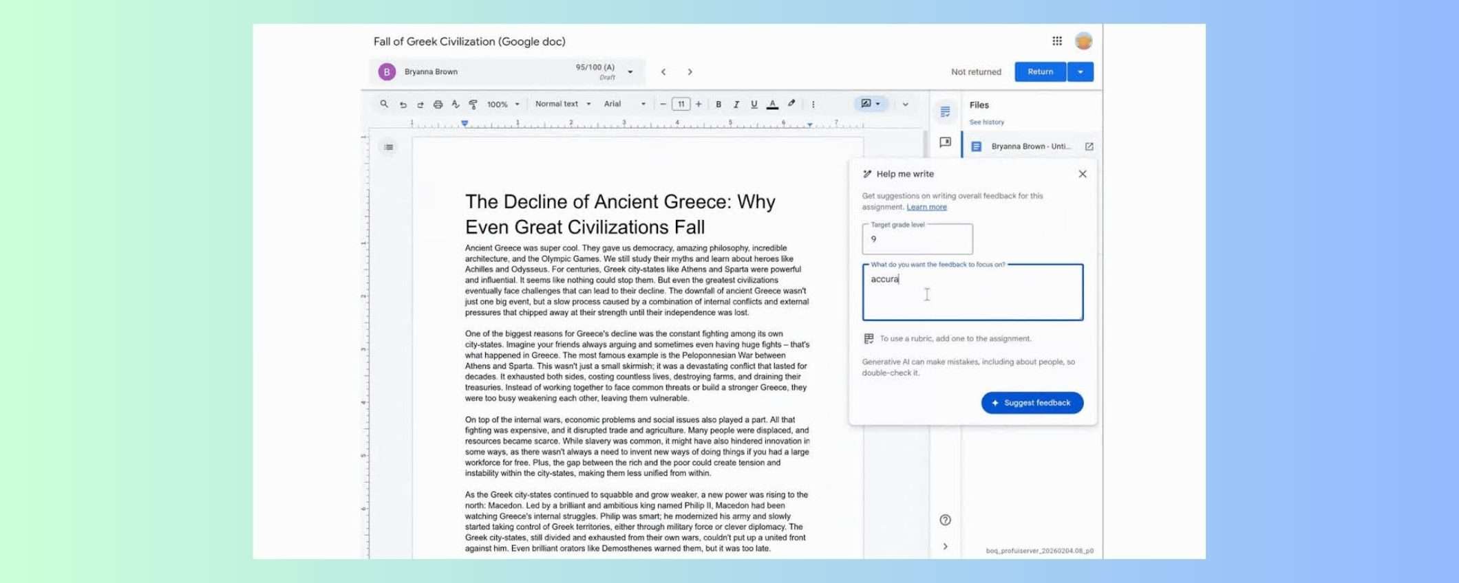Open the Google apps grid

point(1056,41)
